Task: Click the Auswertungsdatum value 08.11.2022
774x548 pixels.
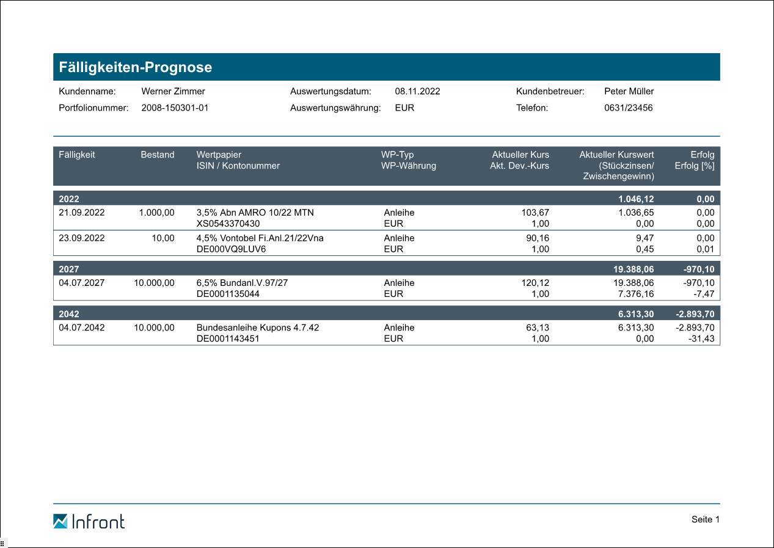Action: (417, 92)
